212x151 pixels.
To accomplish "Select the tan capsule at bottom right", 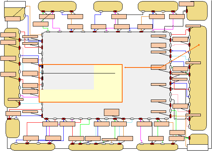I will tap(157, 147).
